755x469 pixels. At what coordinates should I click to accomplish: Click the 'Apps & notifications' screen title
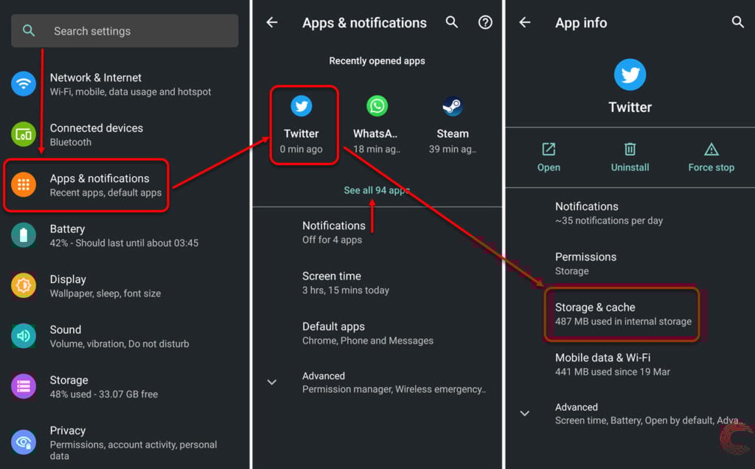click(x=364, y=23)
